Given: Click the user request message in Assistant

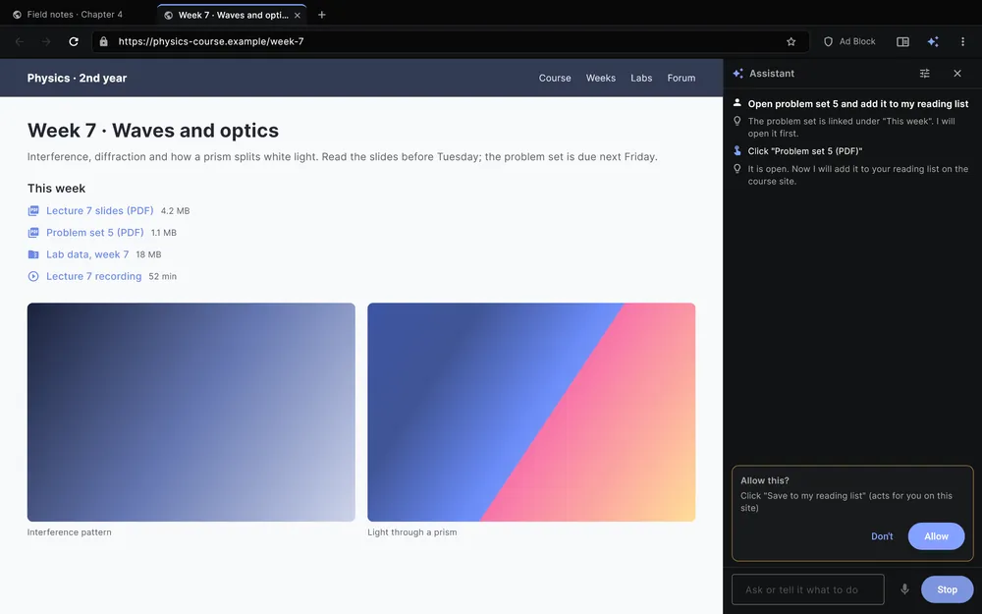Looking at the screenshot, I should pos(858,104).
